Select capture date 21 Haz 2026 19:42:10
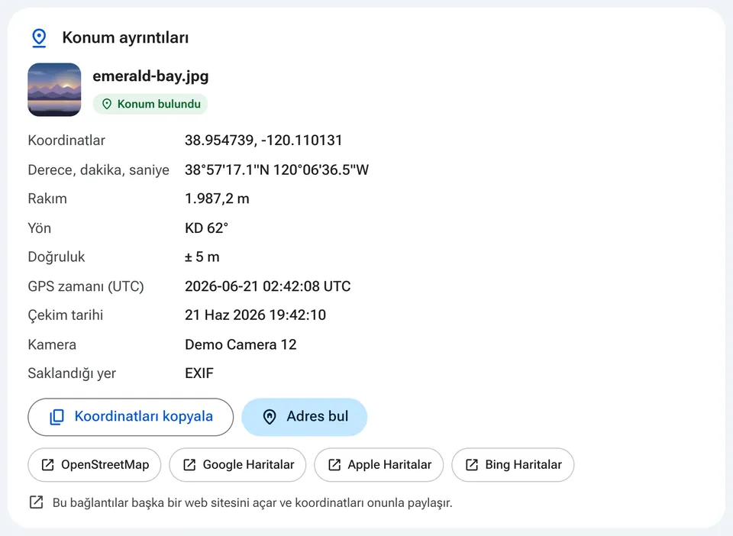This screenshot has height=536, width=733. [x=255, y=315]
